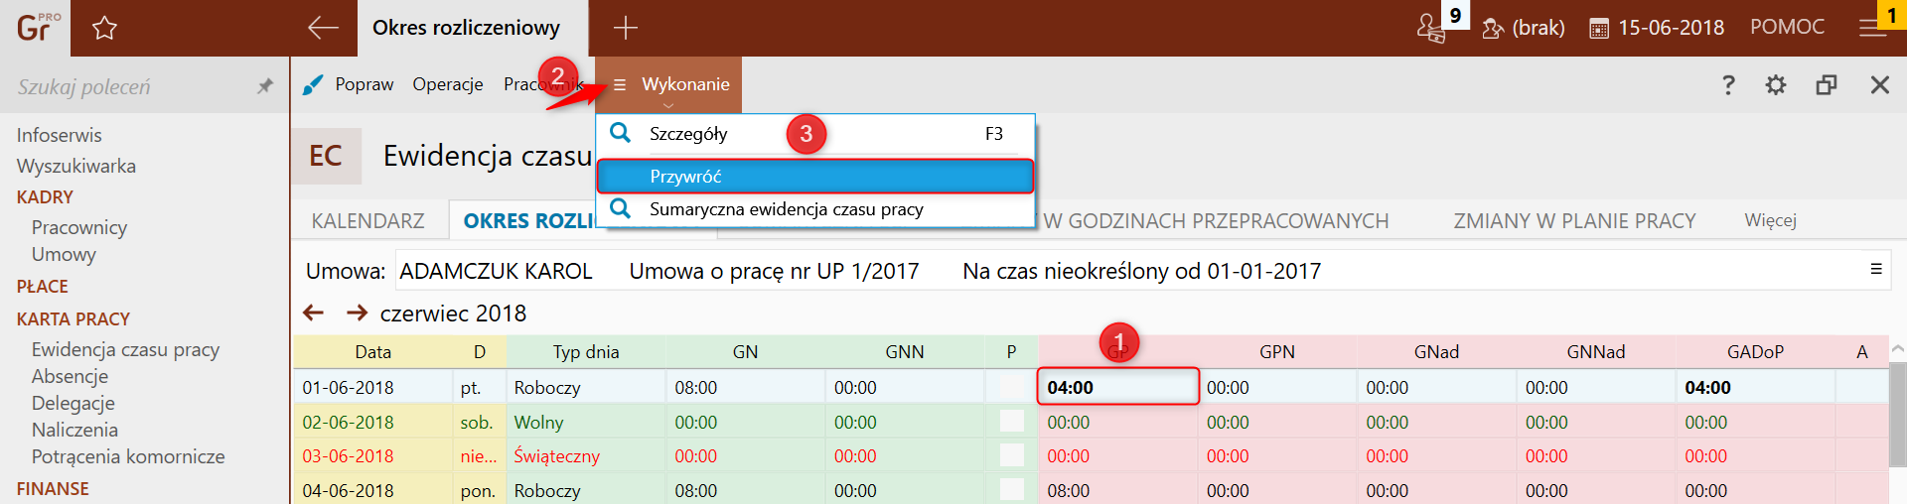Open the Więcej tabs list
Image resolution: width=1907 pixels, height=504 pixels.
tap(1770, 220)
